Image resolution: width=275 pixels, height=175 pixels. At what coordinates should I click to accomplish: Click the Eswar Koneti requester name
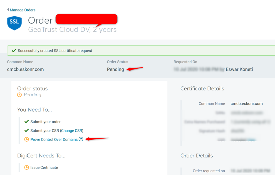coord(239,69)
